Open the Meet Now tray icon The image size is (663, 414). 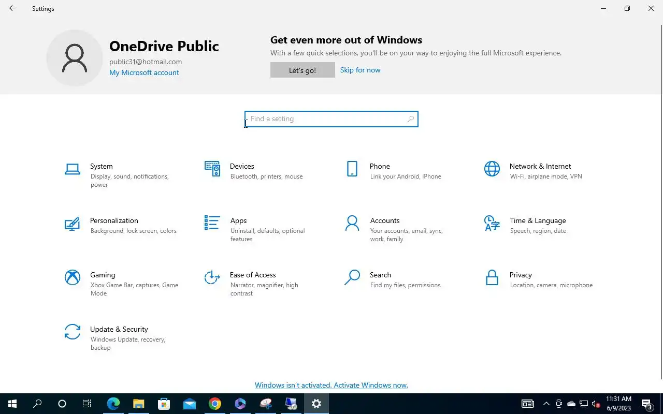(559, 404)
